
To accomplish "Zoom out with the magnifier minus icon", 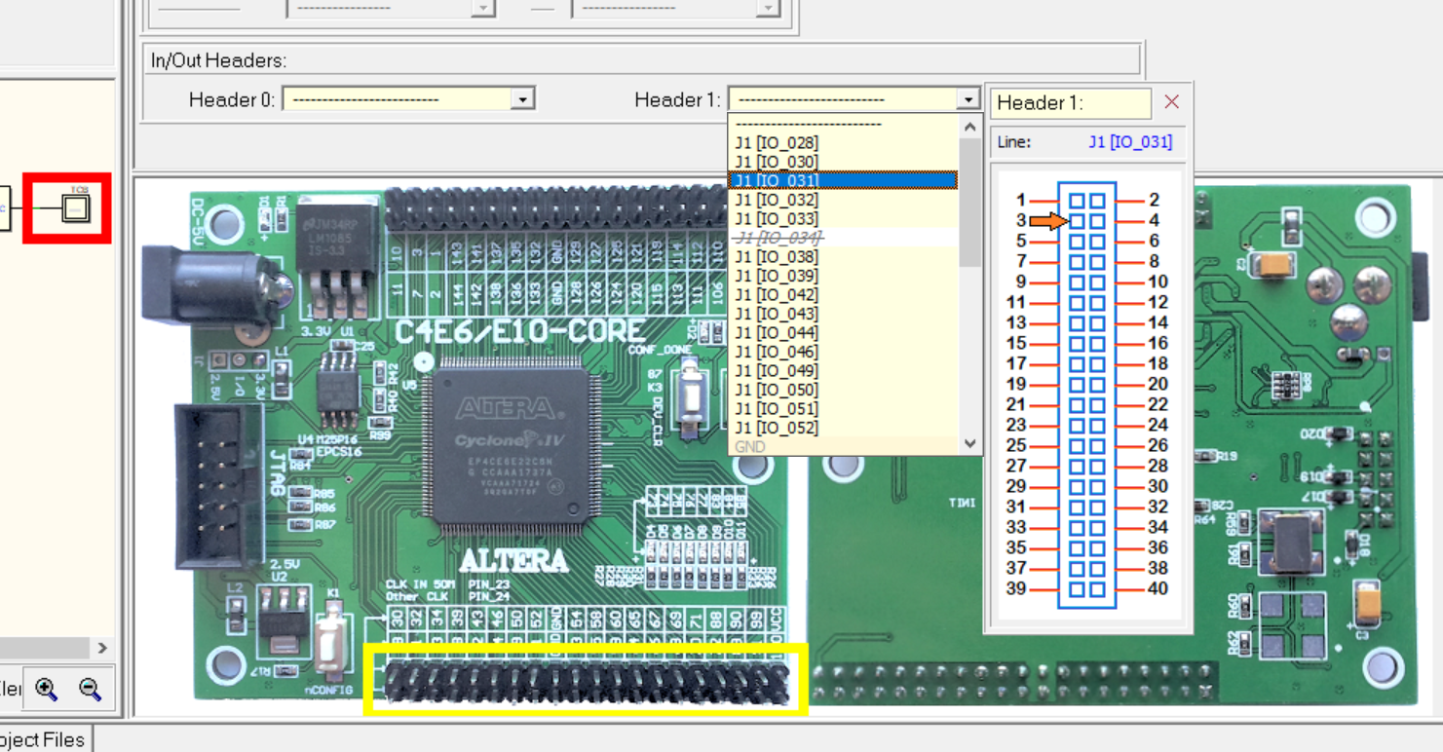I will coord(90,689).
